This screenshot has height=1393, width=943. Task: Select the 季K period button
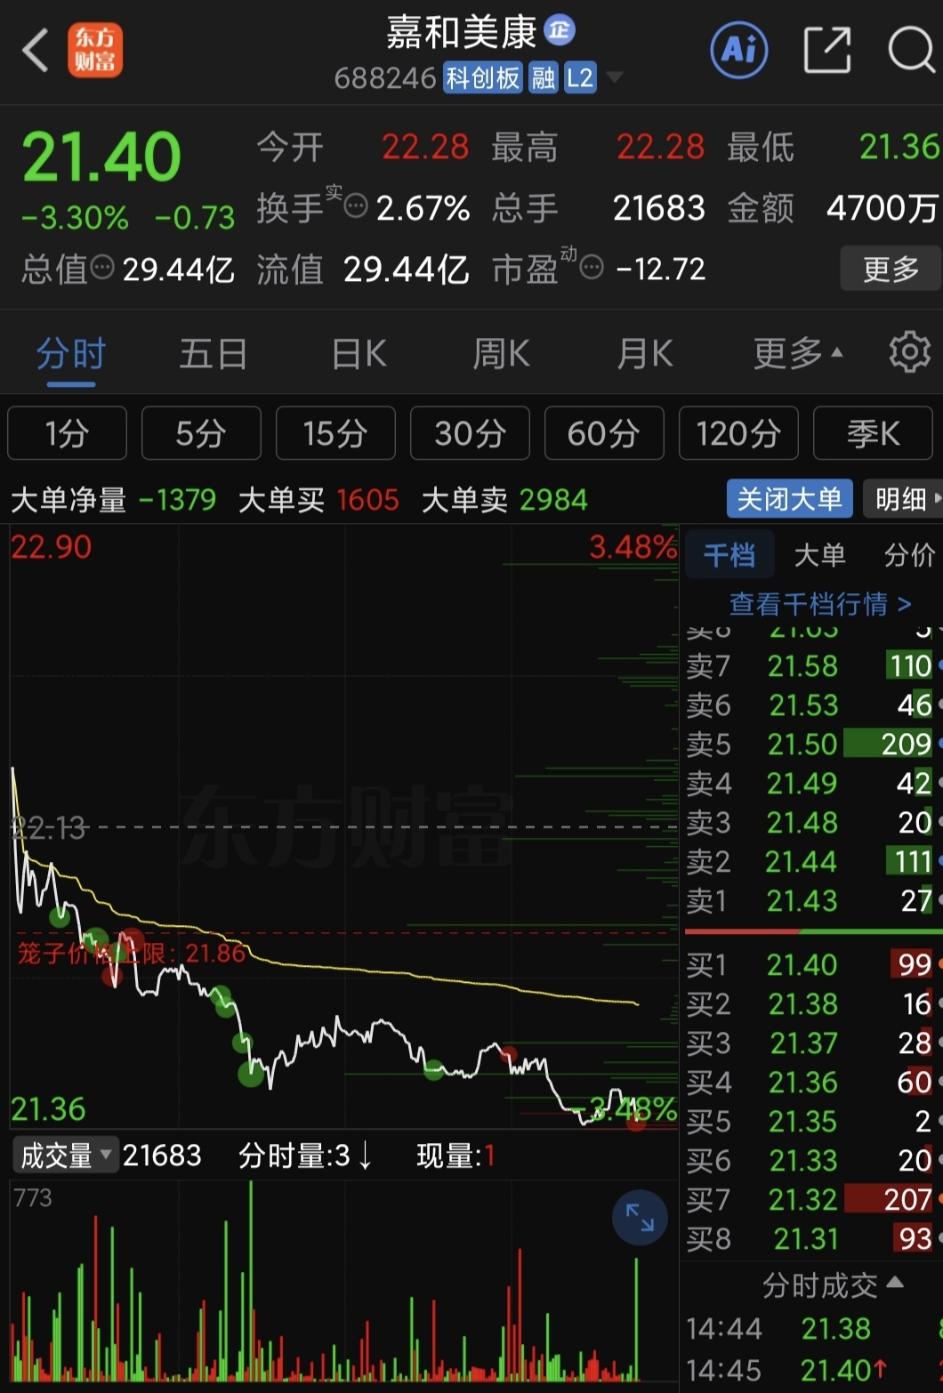coord(873,433)
